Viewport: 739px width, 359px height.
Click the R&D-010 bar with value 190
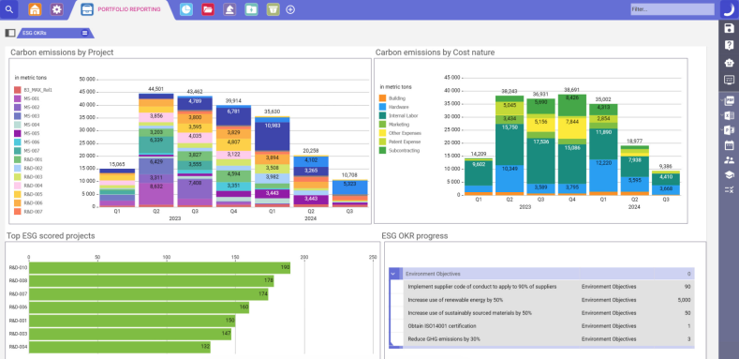(159, 268)
